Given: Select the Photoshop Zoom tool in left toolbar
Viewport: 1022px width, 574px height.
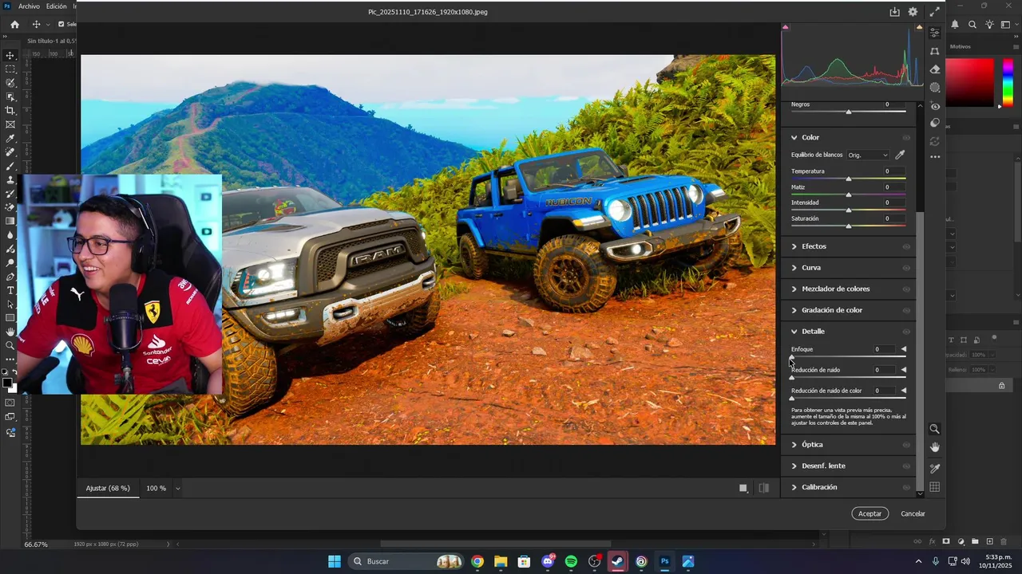Looking at the screenshot, I should click(x=10, y=345).
